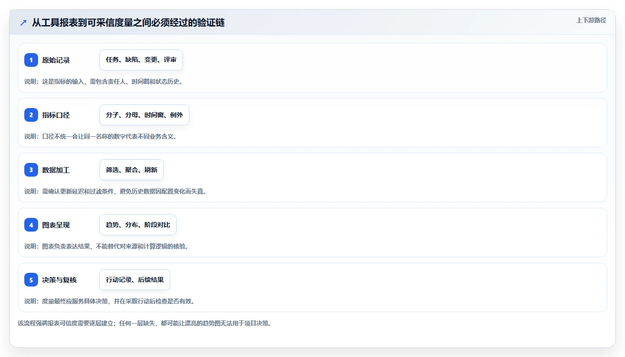Click step number 3 badge
This screenshot has height=357, width=625.
(x=31, y=170)
